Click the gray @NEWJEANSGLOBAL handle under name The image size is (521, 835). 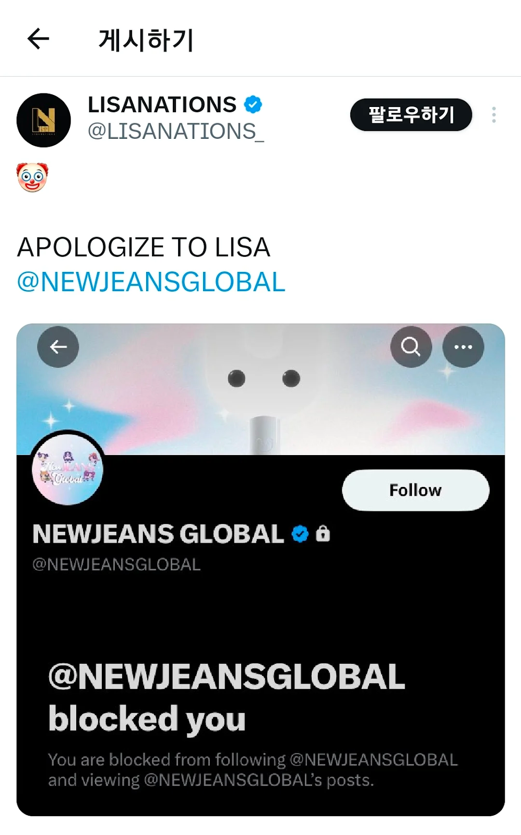click(x=116, y=565)
